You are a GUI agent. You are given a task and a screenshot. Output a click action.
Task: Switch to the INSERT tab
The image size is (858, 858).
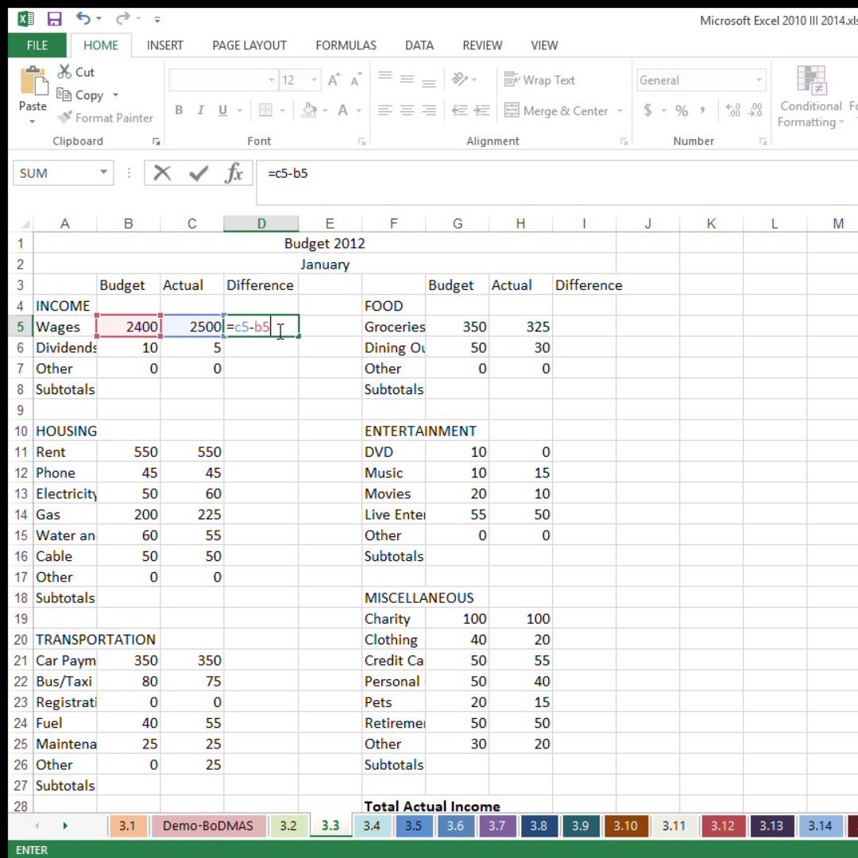pos(164,45)
